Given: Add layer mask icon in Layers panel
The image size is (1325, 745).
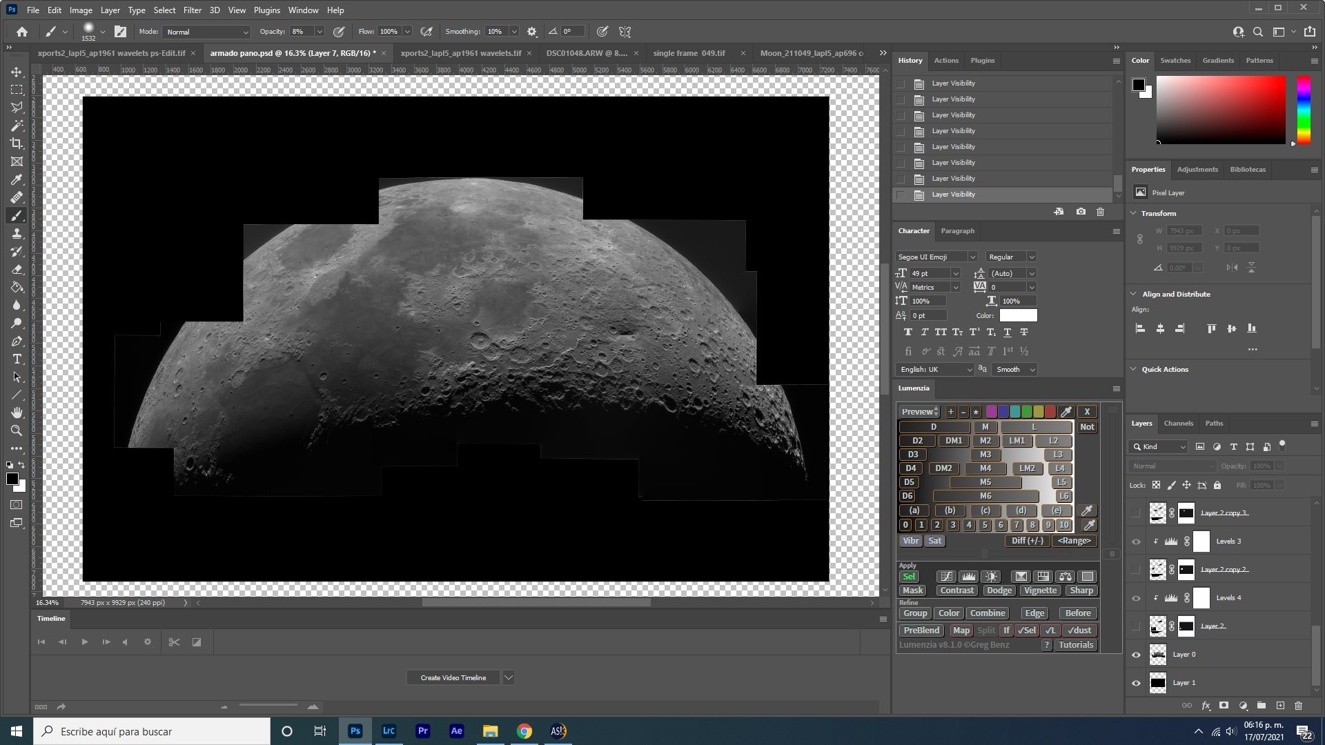Looking at the screenshot, I should point(1224,706).
